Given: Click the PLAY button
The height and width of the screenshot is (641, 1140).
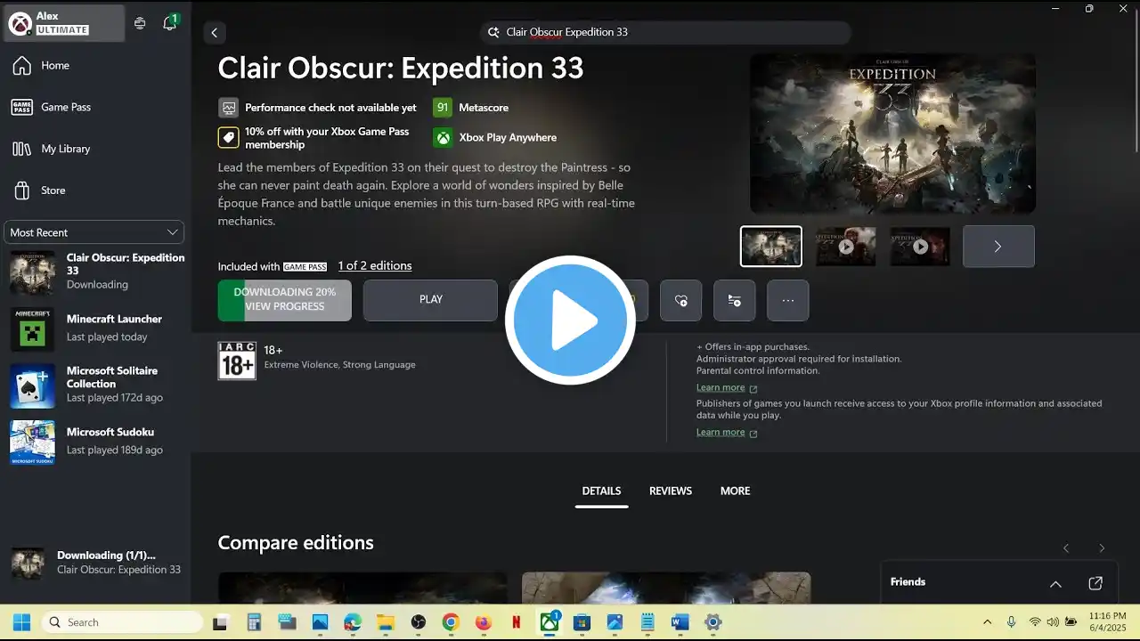Looking at the screenshot, I should pyautogui.click(x=430, y=300).
